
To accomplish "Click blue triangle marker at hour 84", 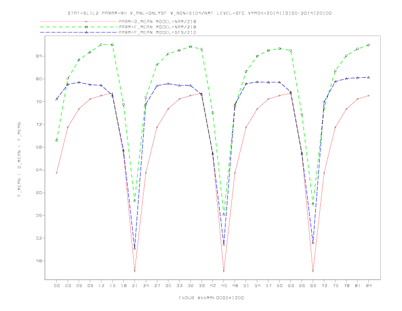I will click(369, 77).
